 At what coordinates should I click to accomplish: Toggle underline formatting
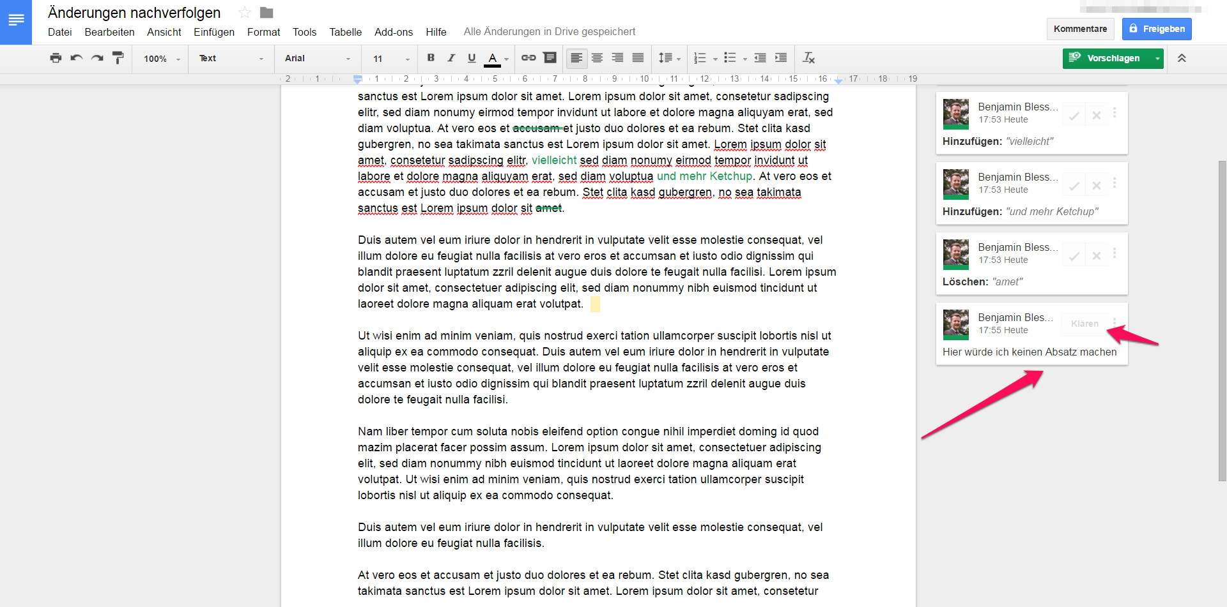coord(472,58)
